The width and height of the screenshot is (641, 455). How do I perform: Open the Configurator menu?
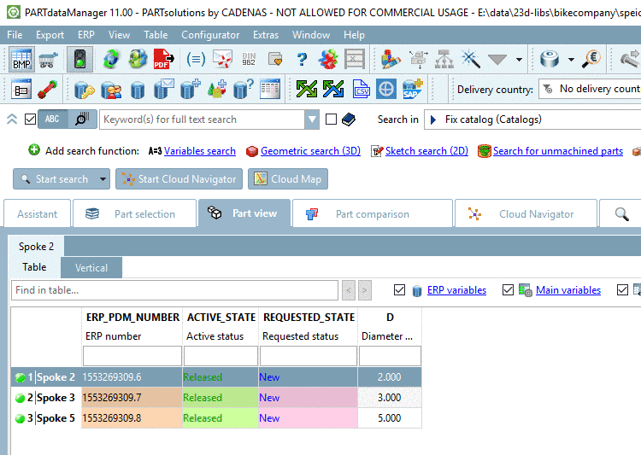(210, 35)
